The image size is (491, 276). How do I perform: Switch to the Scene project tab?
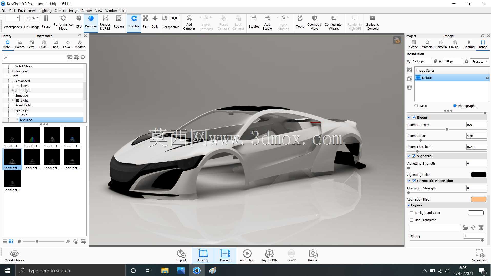413,44
